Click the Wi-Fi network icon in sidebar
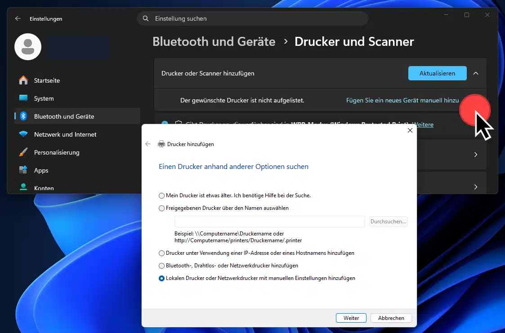Screen dimensions: 505x333 point(23,134)
